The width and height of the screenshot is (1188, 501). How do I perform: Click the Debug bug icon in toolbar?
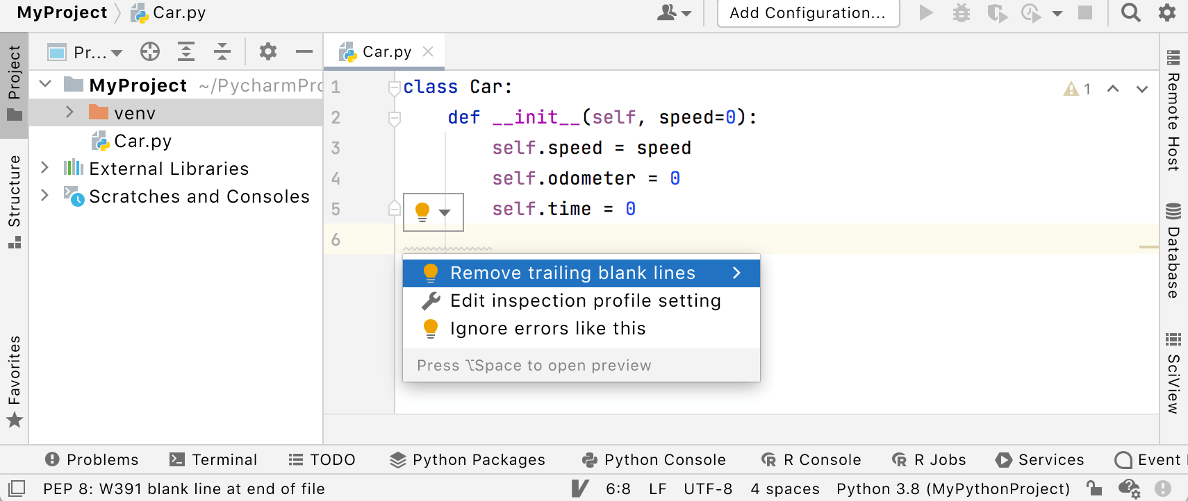click(962, 13)
